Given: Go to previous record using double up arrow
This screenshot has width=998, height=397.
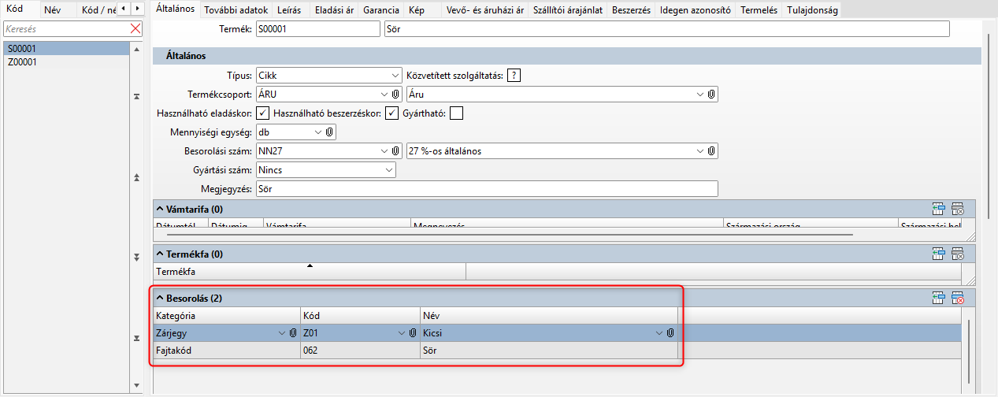Looking at the screenshot, I should 136,176.
